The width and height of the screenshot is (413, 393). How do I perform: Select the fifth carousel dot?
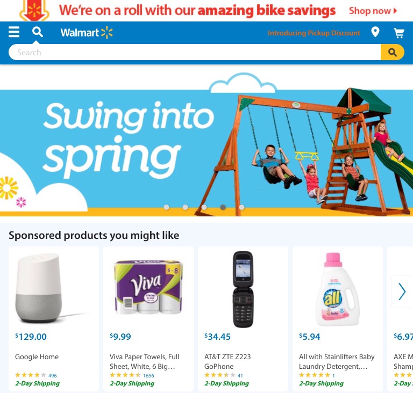(241, 207)
